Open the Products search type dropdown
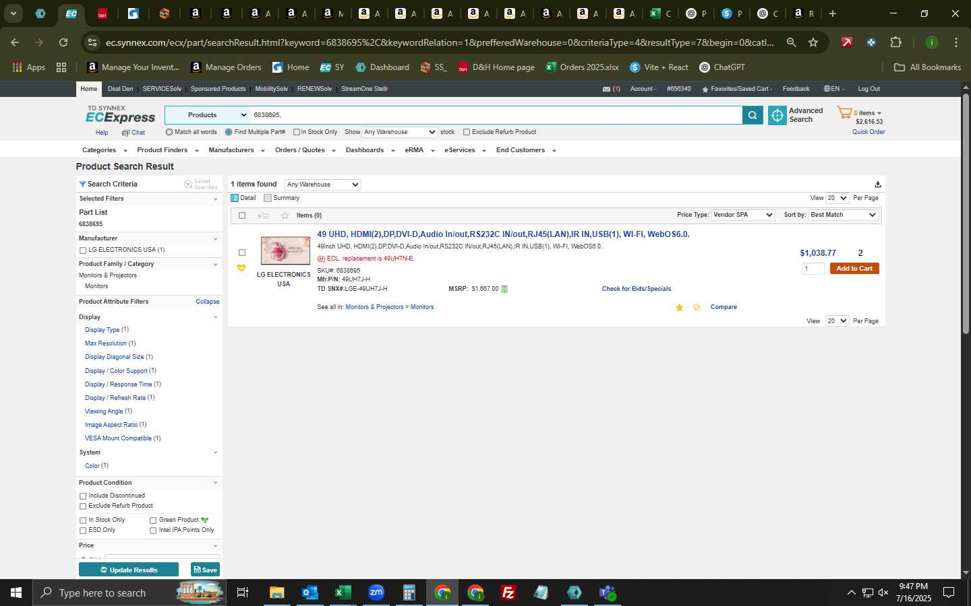 pyautogui.click(x=208, y=115)
